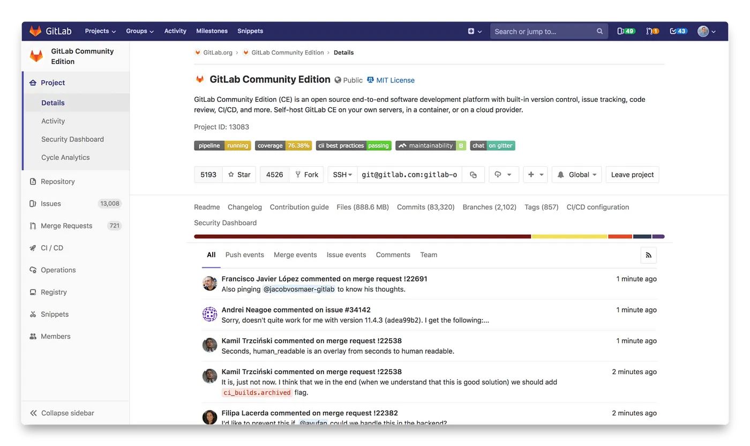The width and height of the screenshot is (750, 446).
Task: Copy the SSH clone URL
Action: point(473,175)
